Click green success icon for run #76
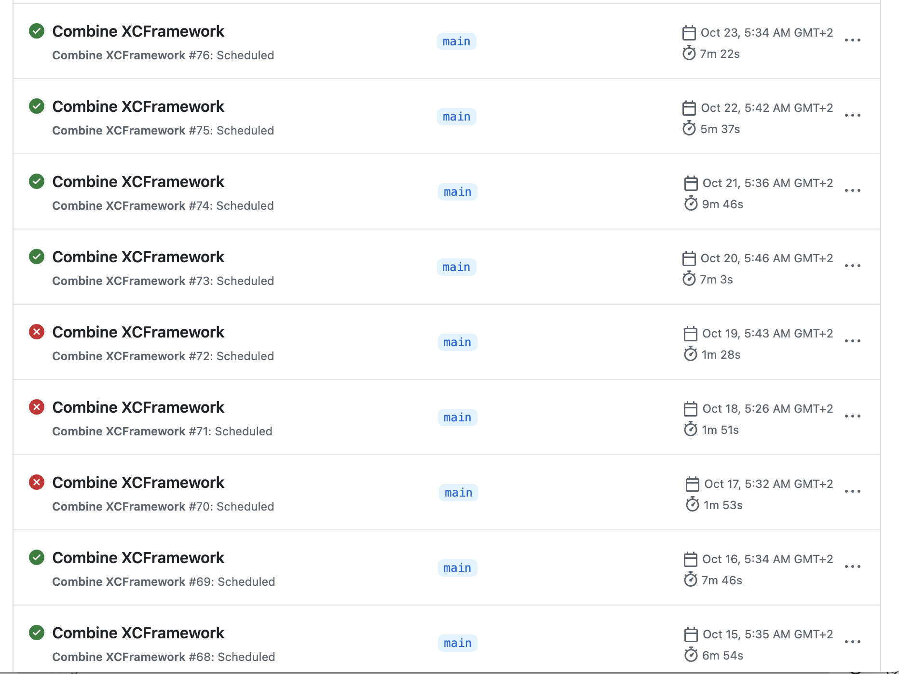This screenshot has height=674, width=899. (x=37, y=31)
